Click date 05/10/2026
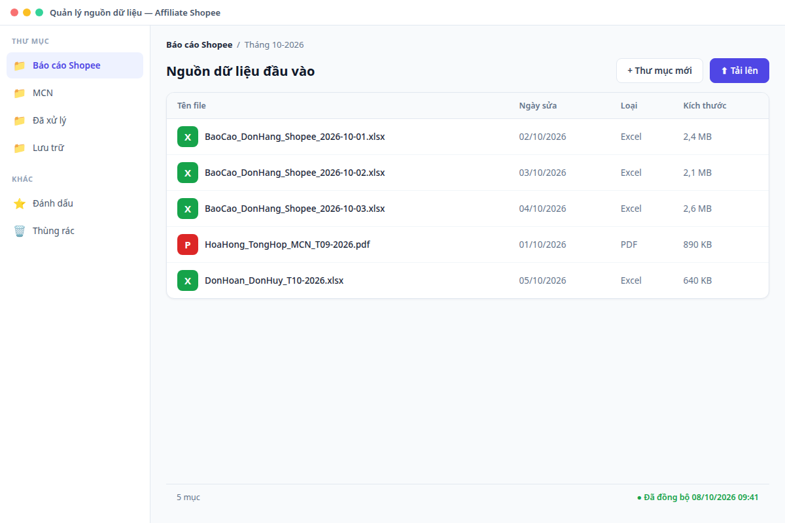Viewport: 785px width, 523px height. click(x=542, y=280)
